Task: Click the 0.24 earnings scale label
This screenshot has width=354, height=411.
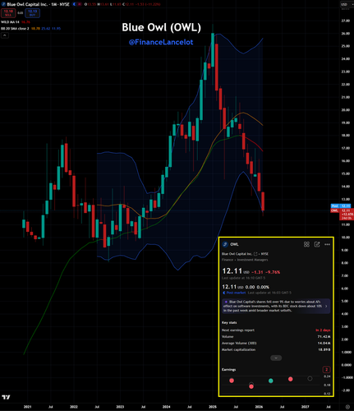Action: pyautogui.click(x=327, y=376)
